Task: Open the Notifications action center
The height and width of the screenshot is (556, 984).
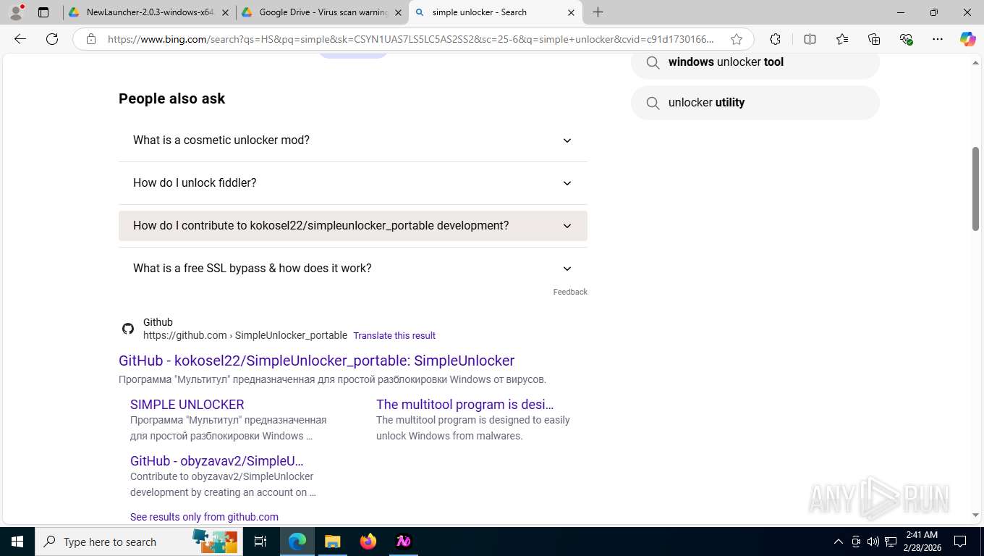Action: [x=960, y=542]
